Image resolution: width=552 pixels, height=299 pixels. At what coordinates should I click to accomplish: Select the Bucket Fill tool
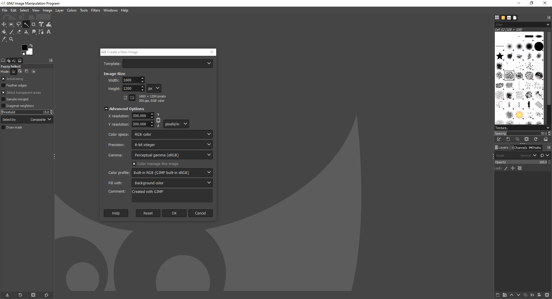click(x=4, y=32)
